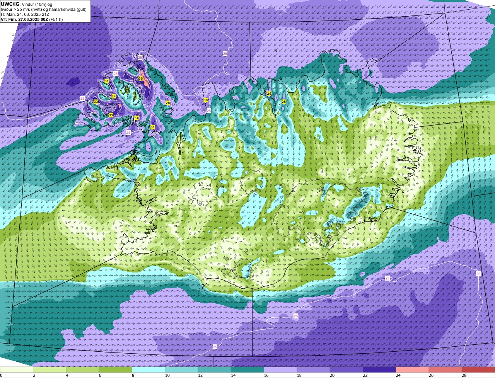Click the yellow "28" peak gust label
The width and height of the screenshot is (495, 378).
pos(167,103)
